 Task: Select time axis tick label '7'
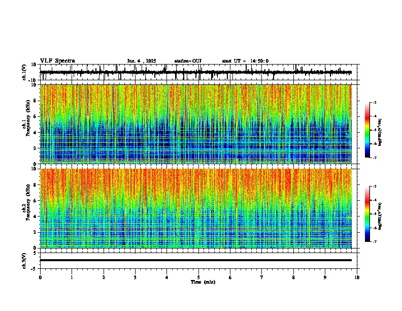pos(262,277)
